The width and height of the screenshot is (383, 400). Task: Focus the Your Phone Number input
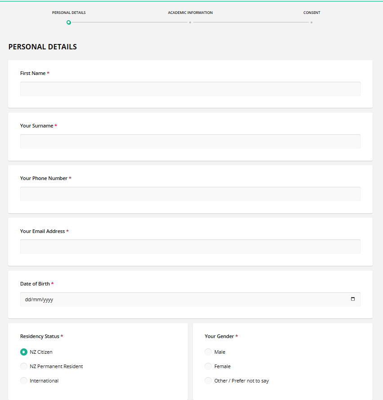point(190,194)
